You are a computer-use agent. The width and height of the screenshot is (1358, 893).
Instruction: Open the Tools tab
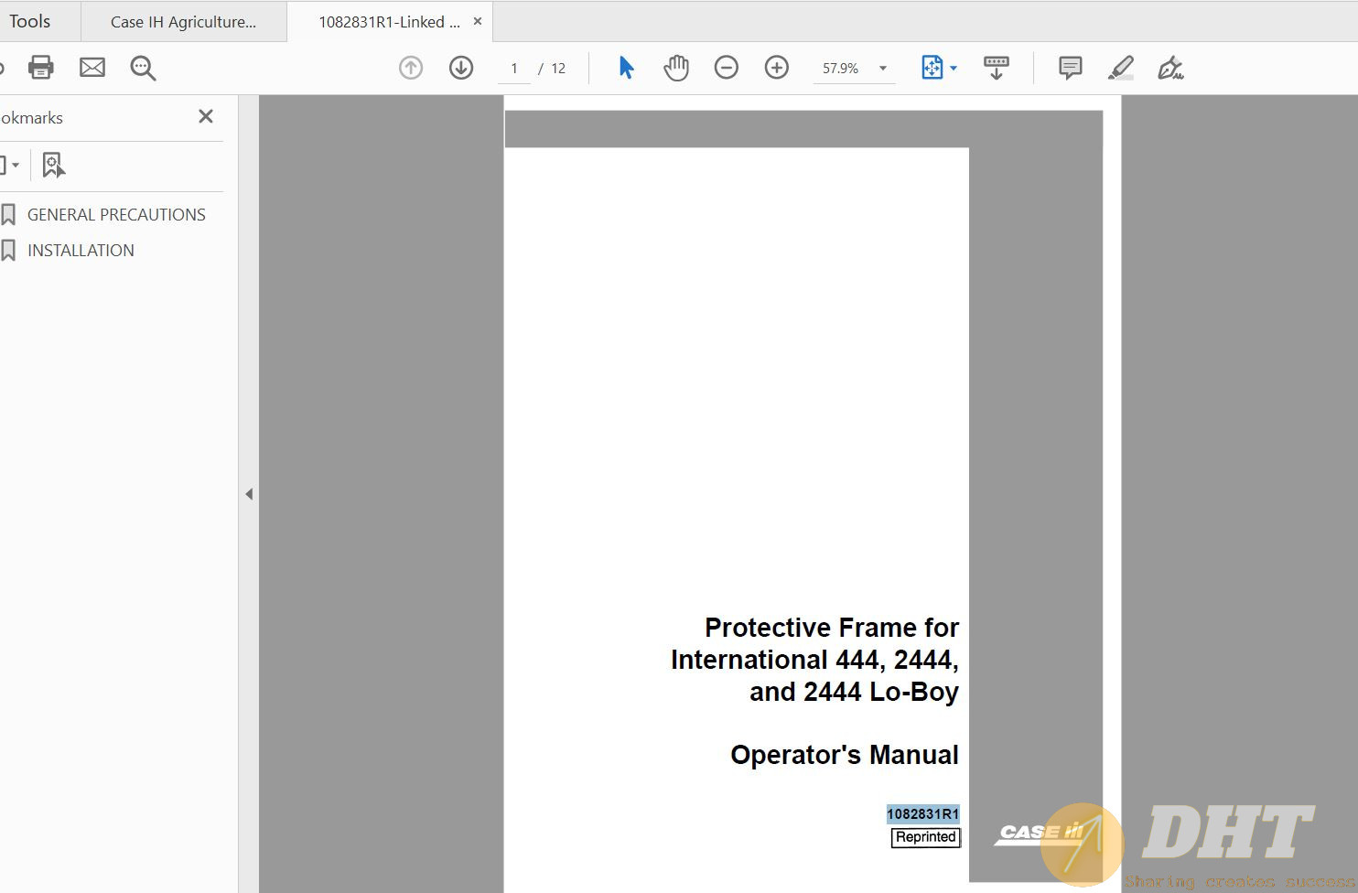(x=30, y=21)
